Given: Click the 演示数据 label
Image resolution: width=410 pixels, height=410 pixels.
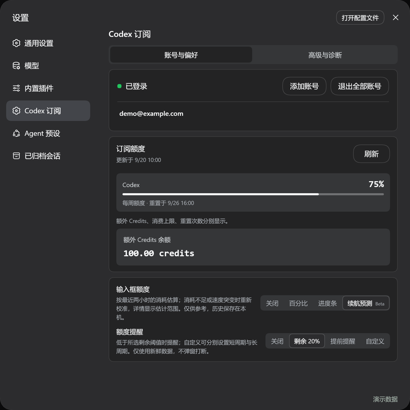Looking at the screenshot, I should [385, 399].
